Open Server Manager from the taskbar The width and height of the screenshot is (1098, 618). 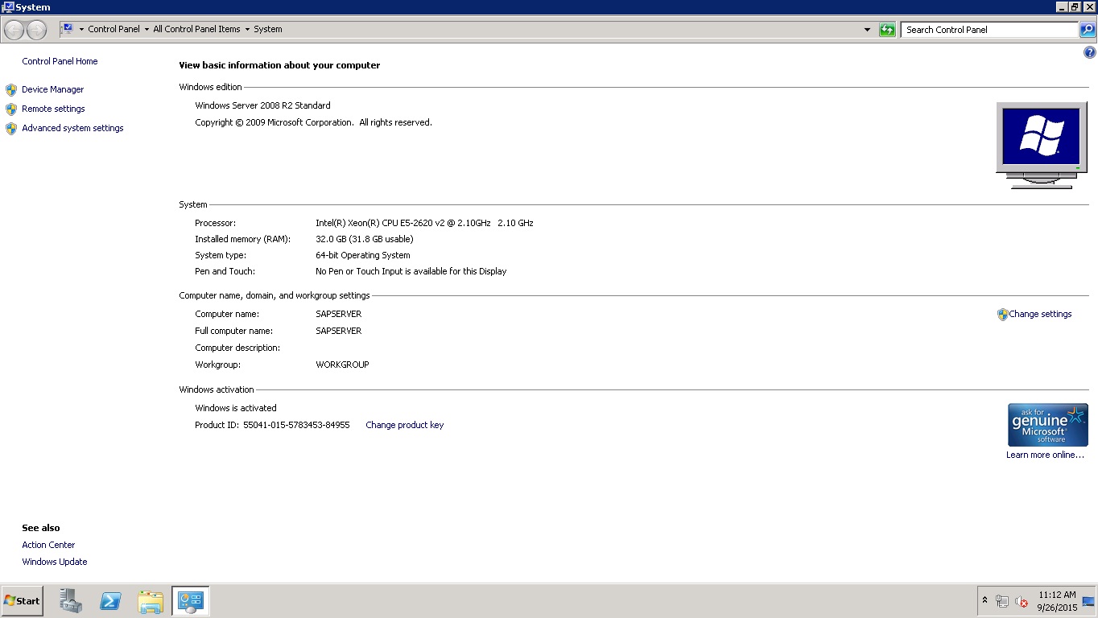click(71, 600)
